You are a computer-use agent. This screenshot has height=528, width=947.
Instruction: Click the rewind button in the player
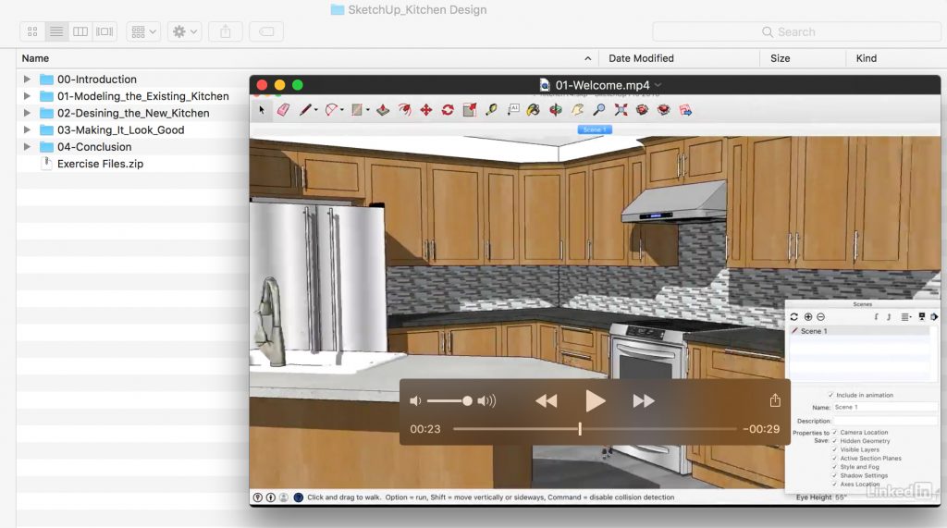tap(546, 401)
